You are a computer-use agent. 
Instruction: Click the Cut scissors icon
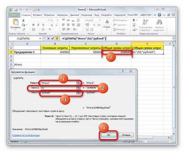(23, 20)
